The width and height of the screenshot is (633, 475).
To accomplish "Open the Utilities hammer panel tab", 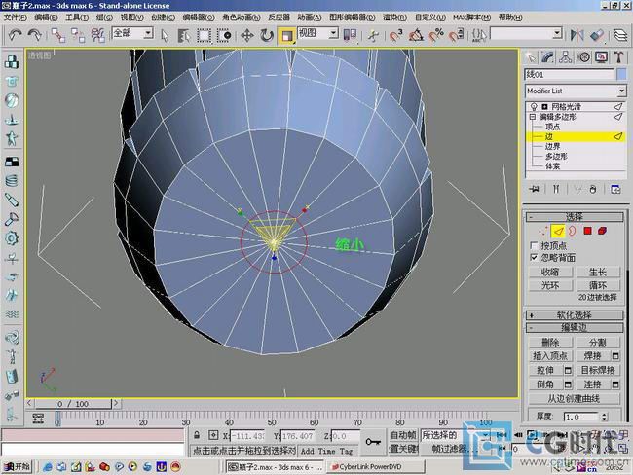I will 619,57.
